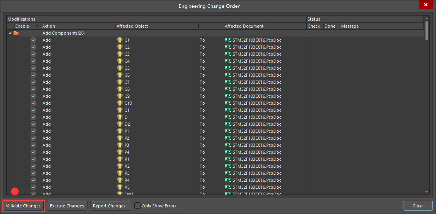This screenshot has height=214, width=436.
Task: Click STM32F103C8T6.PcbDoc in the P2 row
Action: [x=257, y=138]
